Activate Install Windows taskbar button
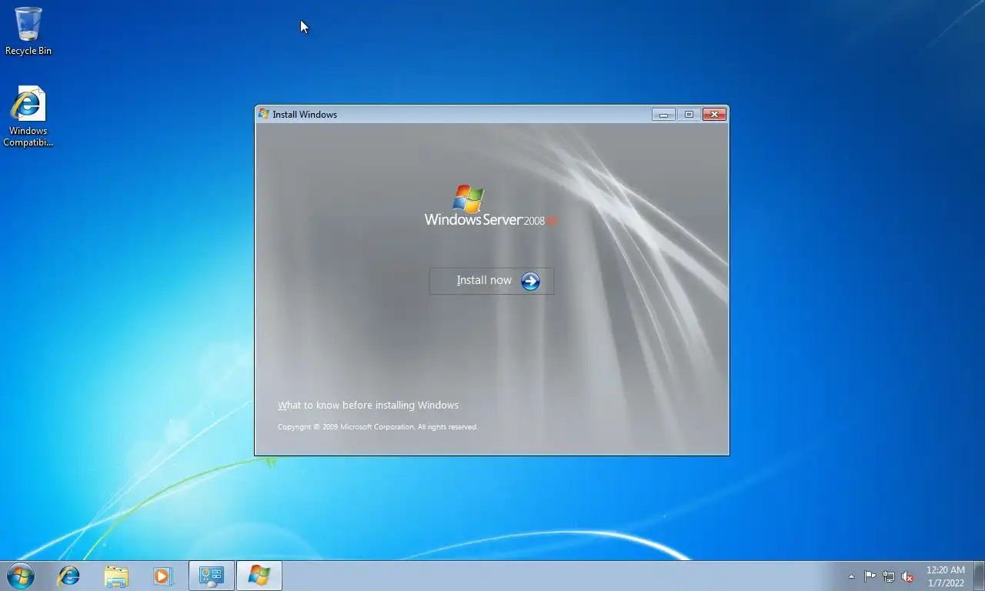The image size is (985, 591). [x=259, y=576]
